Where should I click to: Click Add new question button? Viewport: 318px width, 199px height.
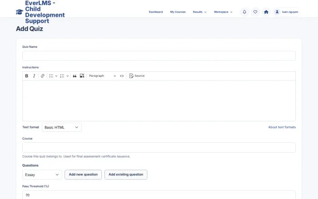click(x=83, y=174)
